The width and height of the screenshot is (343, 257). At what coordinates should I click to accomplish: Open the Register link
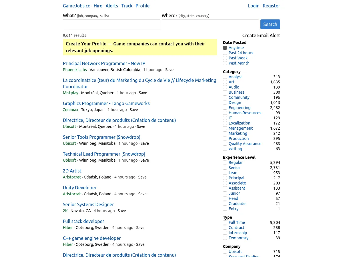click(x=271, y=6)
